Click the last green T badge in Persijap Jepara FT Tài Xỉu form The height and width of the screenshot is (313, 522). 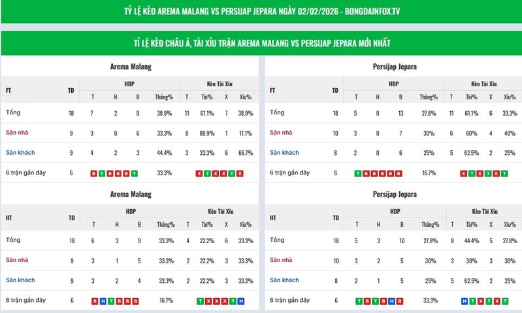pos(504,173)
